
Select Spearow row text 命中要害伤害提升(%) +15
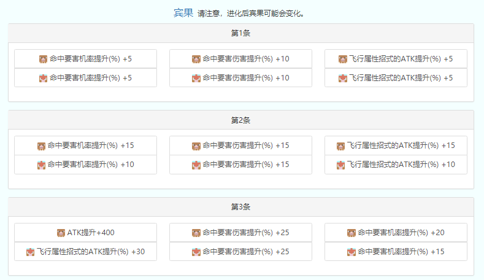click(246, 146)
